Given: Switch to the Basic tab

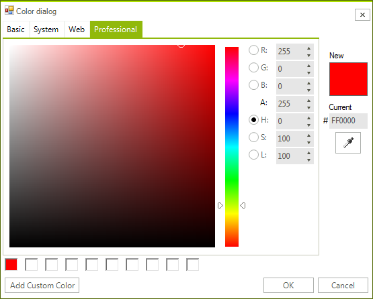Looking at the screenshot, I should [16, 29].
